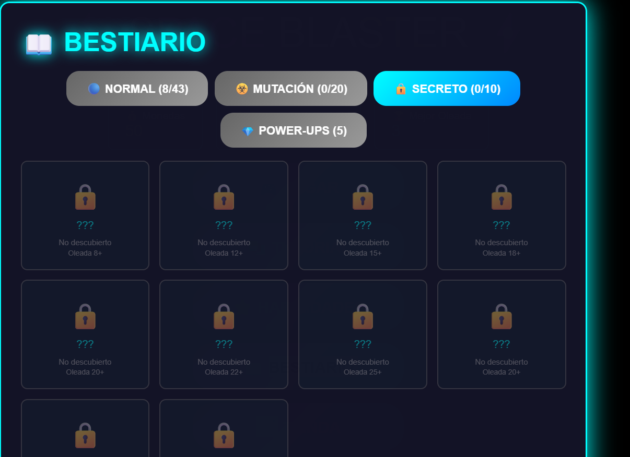Click the biohazard icon on MUTACIÓN tab

pos(242,89)
